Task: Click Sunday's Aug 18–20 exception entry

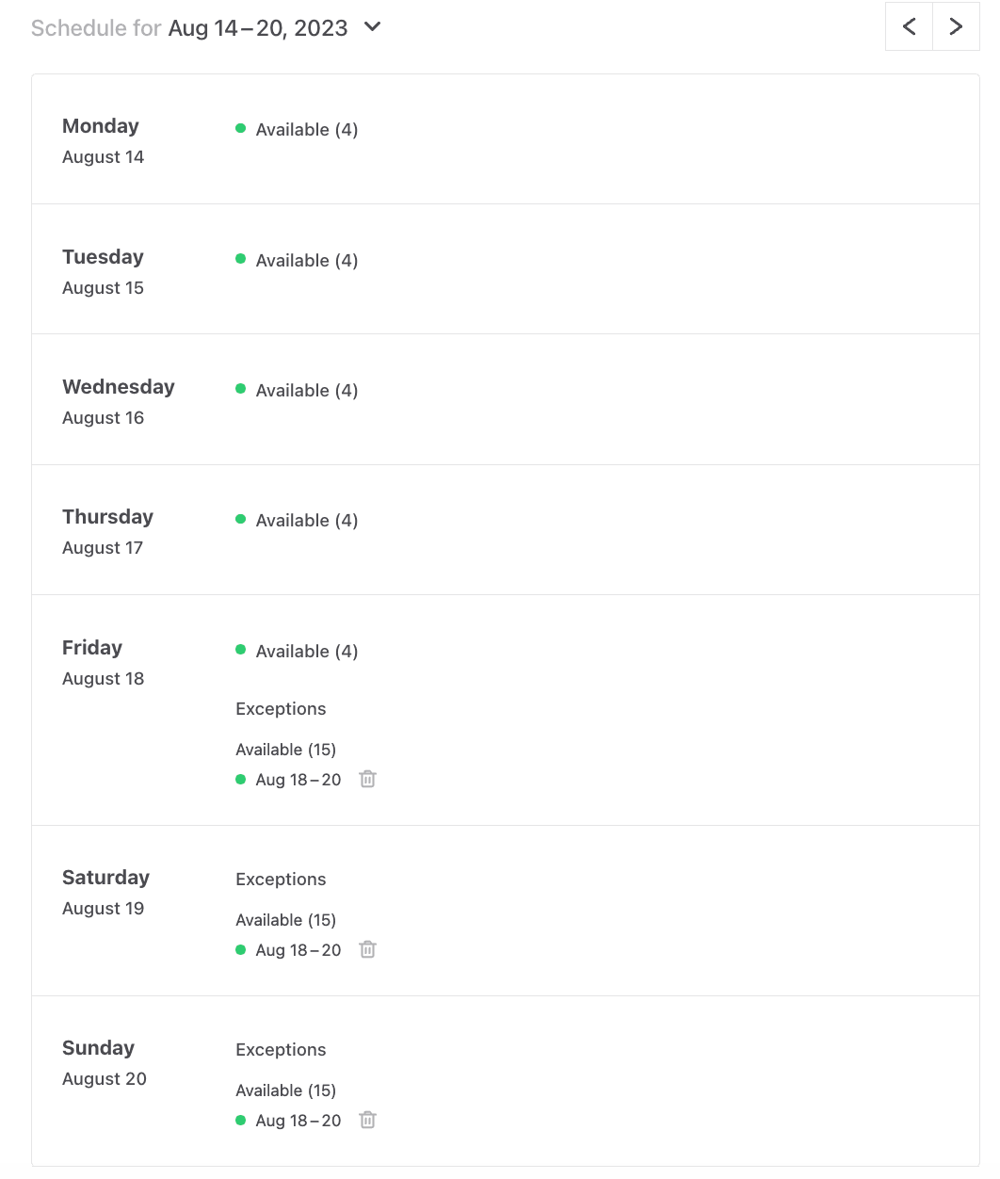Action: [298, 1121]
